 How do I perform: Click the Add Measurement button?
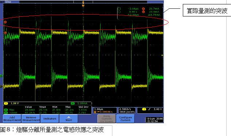tap(12, 119)
